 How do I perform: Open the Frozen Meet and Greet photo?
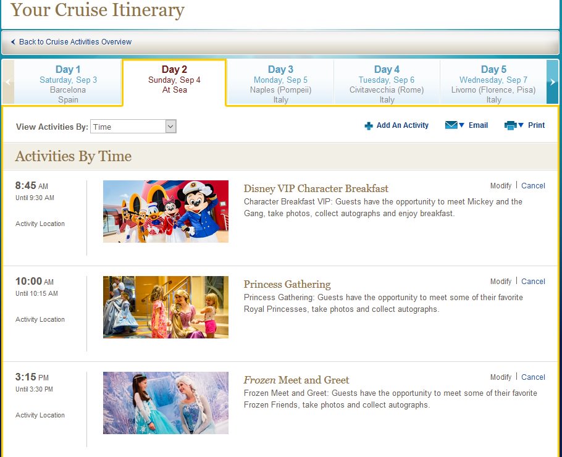click(x=166, y=403)
